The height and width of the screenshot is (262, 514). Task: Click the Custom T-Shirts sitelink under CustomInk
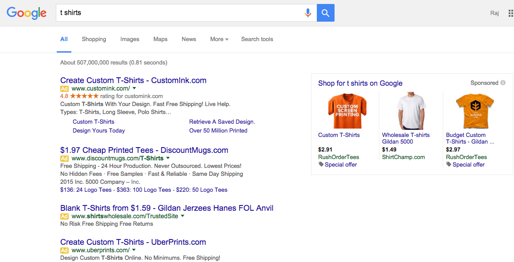click(93, 122)
